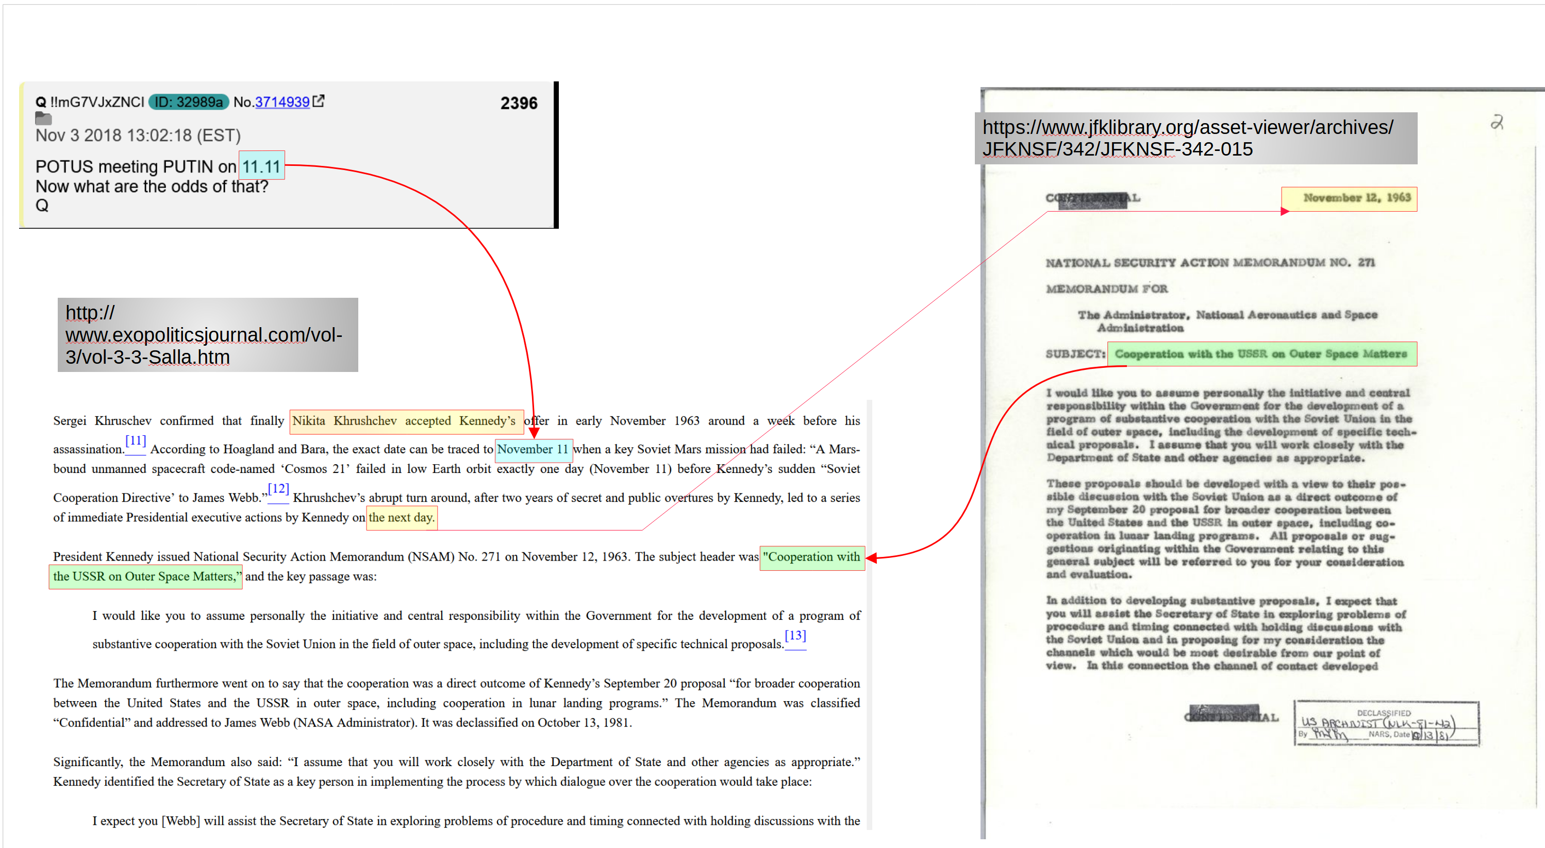Click 'MEMORANDUM FOR' line in memo
Viewport: 1545px width, 848px height.
pos(1107,289)
